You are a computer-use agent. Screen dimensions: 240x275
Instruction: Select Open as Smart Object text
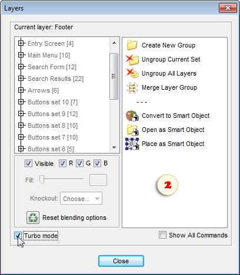pyautogui.click(x=173, y=130)
